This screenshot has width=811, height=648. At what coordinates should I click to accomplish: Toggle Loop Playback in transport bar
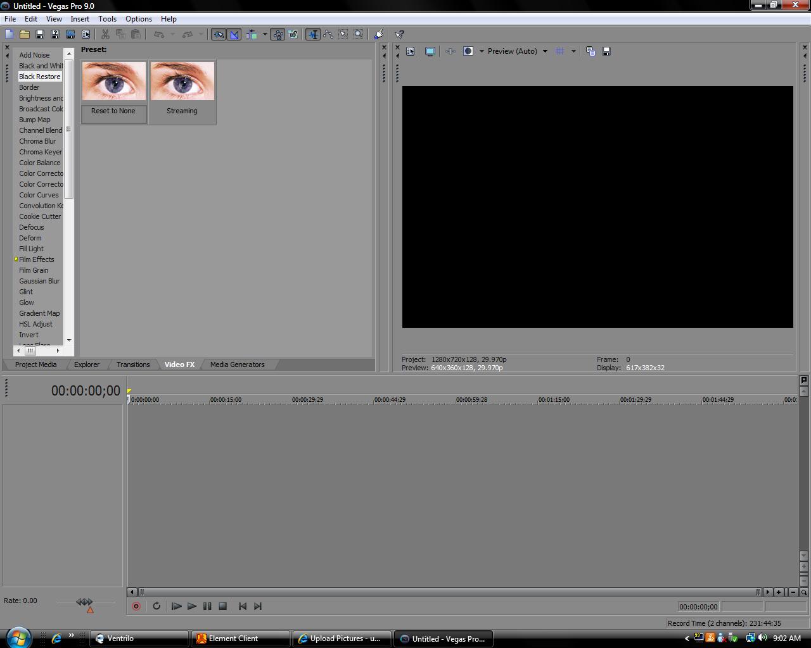click(156, 606)
